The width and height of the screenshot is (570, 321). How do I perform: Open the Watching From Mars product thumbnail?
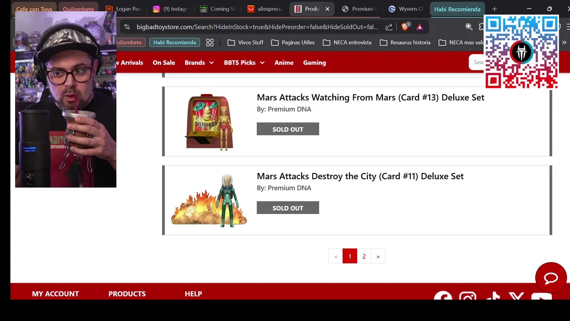[x=209, y=122]
